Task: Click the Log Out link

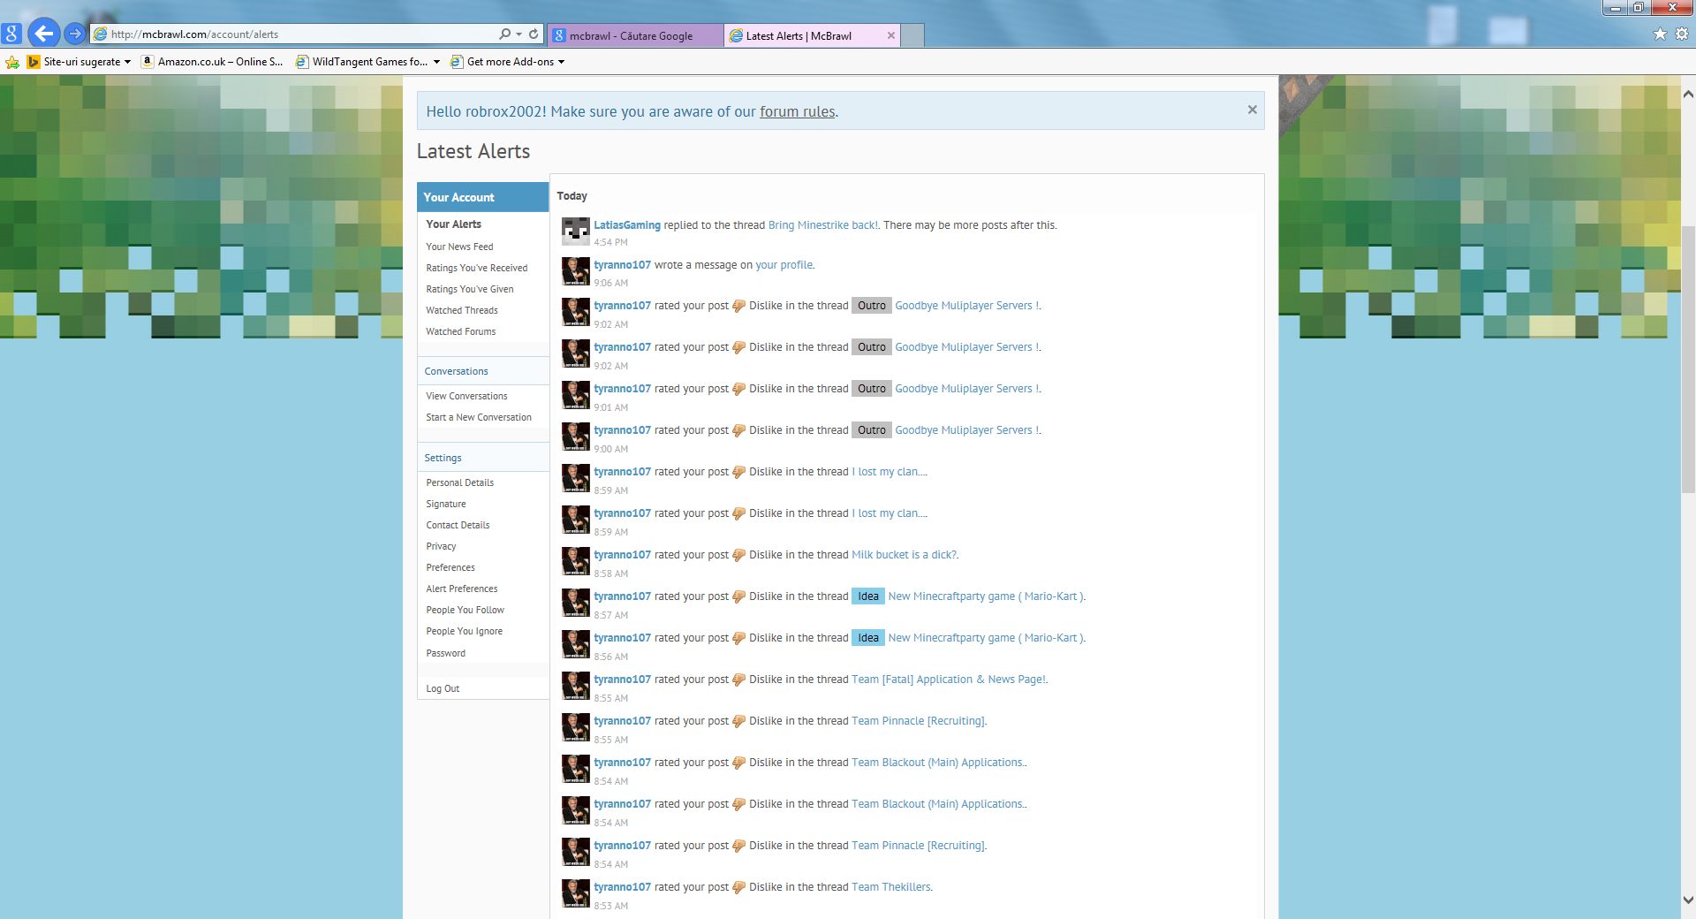Action: 443,688
